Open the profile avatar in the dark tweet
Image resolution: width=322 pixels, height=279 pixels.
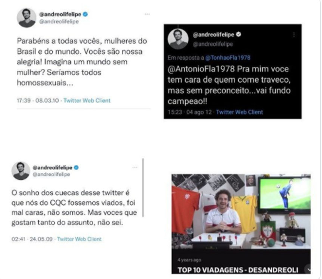click(178, 39)
